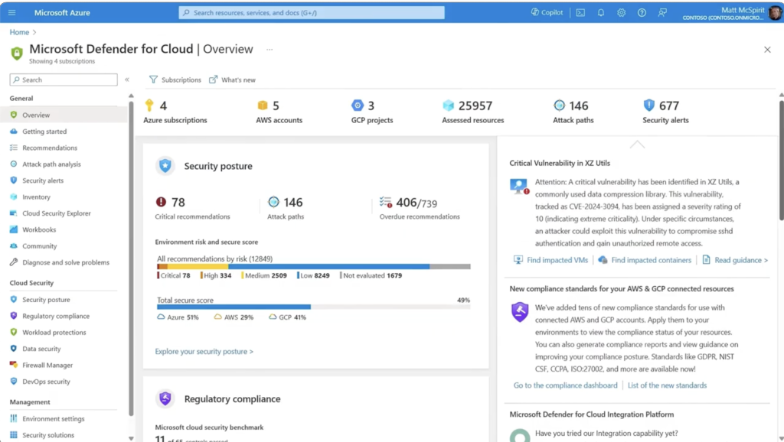Open more options ellipsis beside Overview title

269,50
